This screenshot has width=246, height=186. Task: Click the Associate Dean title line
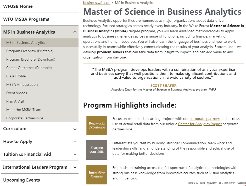[164, 90]
